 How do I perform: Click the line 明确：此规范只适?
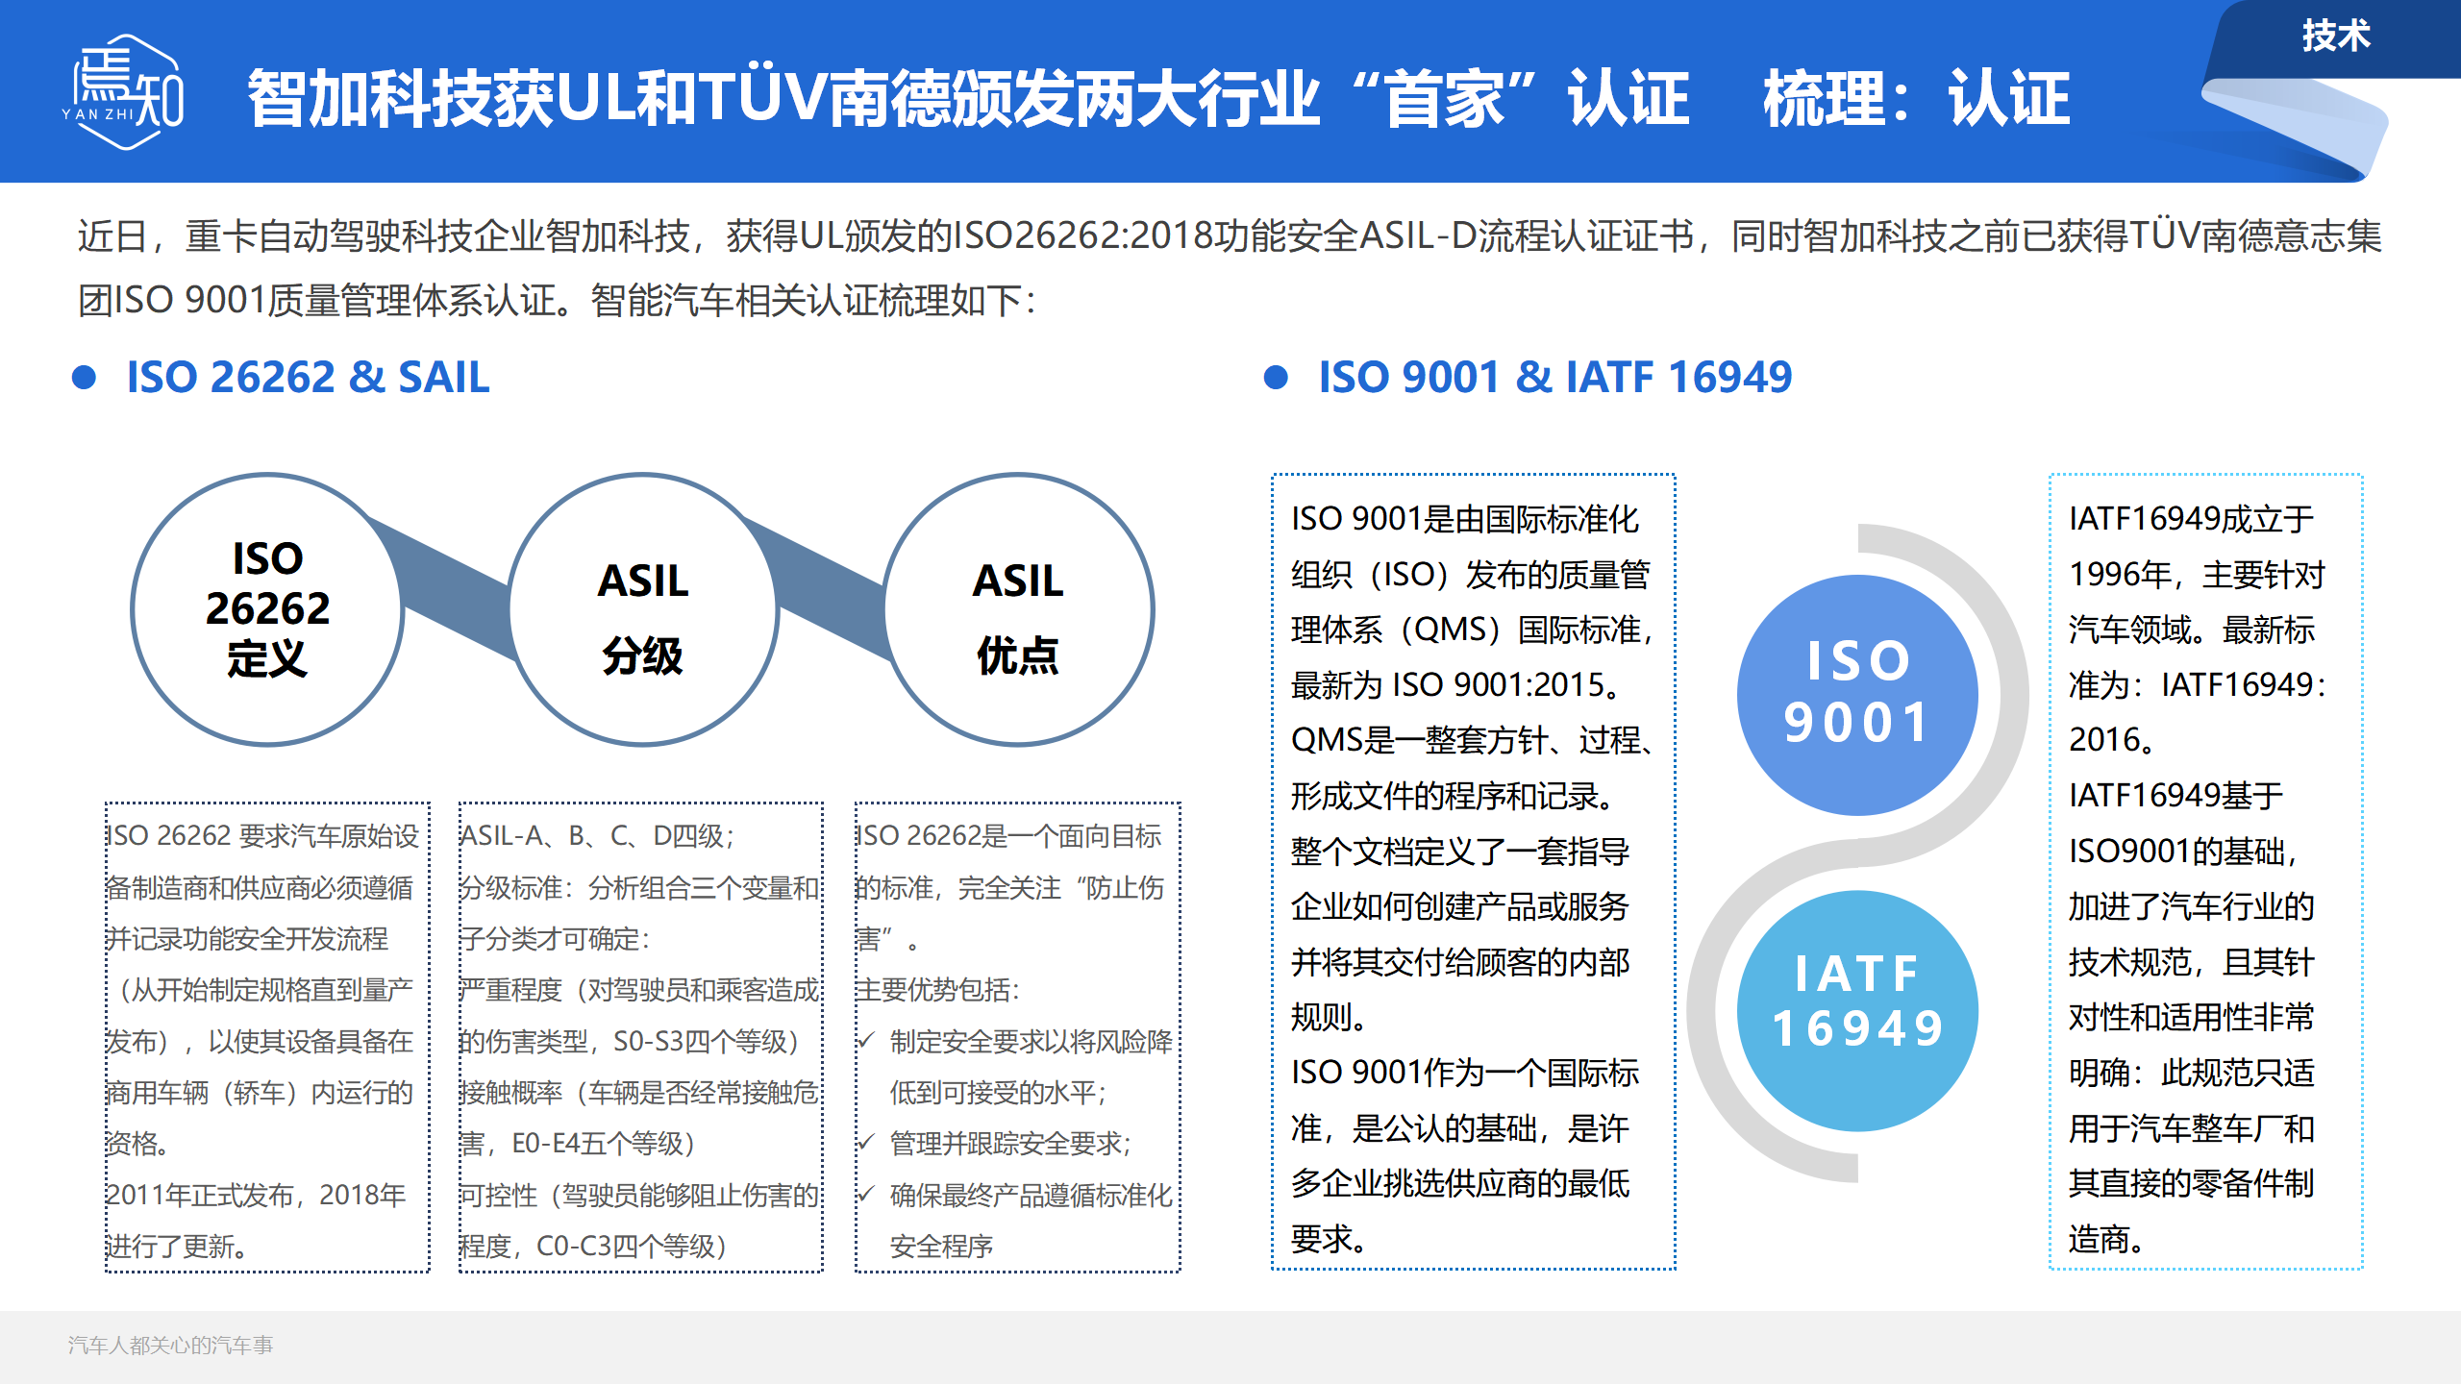tap(2191, 1073)
